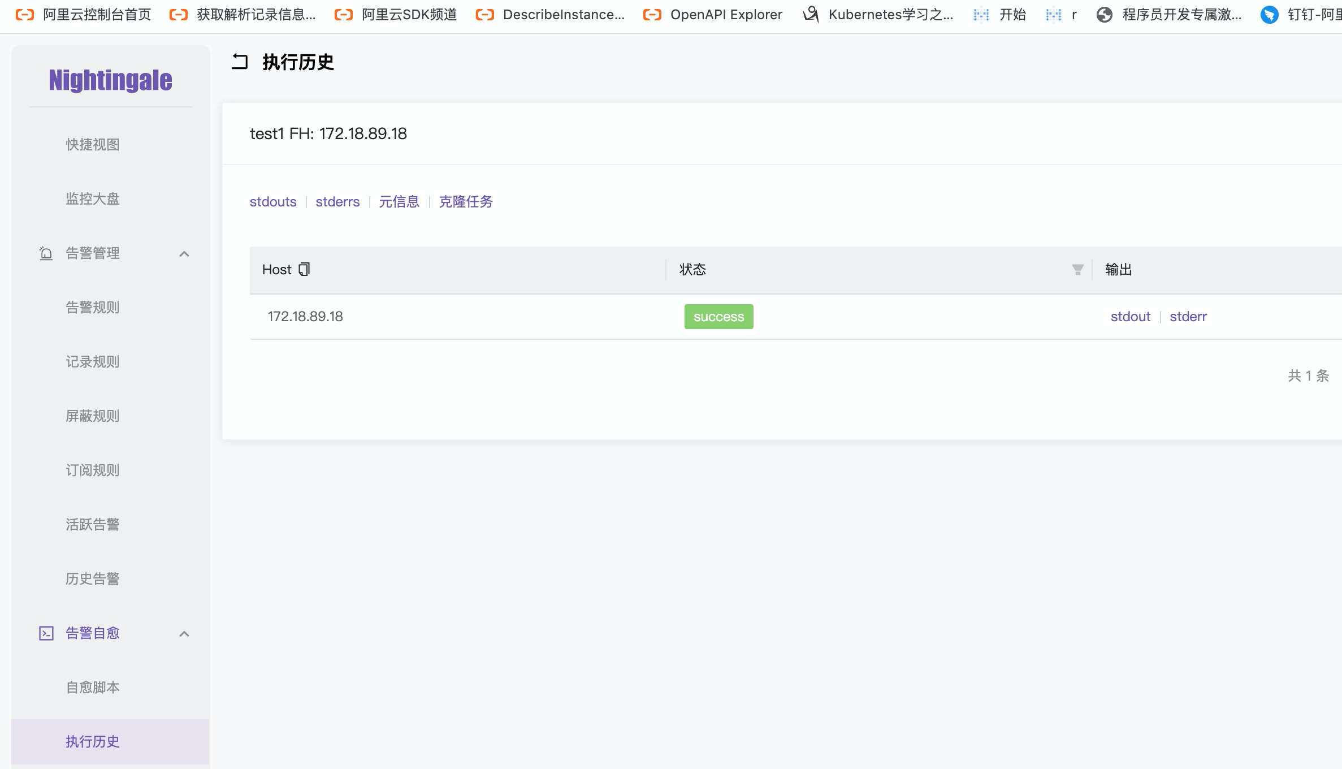Switch to the stderrs tab

click(x=337, y=201)
